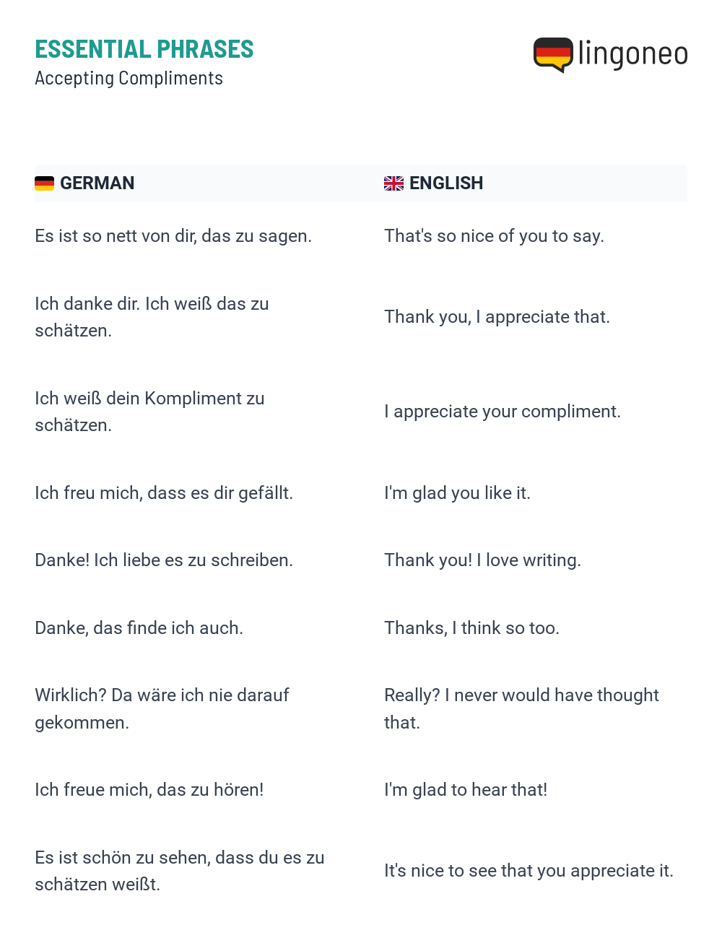Select 'Ich freu mich, dass es dir gefällt.'
This screenshot has height=938, width=722.
(x=164, y=493)
